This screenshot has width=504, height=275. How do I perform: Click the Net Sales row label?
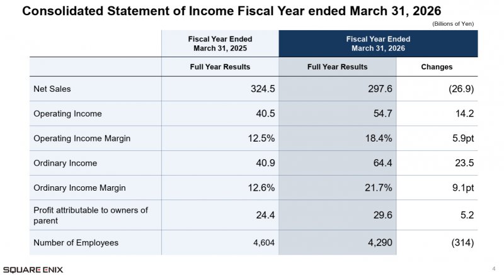52,89
